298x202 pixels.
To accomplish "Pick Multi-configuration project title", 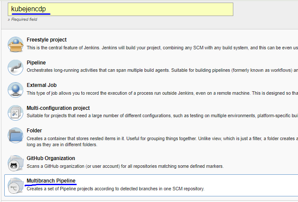I will tap(58, 108).
